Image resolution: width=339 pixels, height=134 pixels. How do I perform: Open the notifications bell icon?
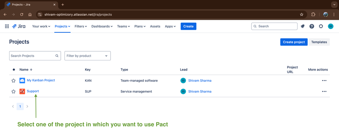(x=302, y=26)
